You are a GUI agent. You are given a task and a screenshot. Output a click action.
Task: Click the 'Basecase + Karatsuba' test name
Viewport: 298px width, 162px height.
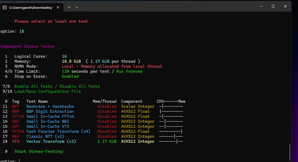point(50,106)
